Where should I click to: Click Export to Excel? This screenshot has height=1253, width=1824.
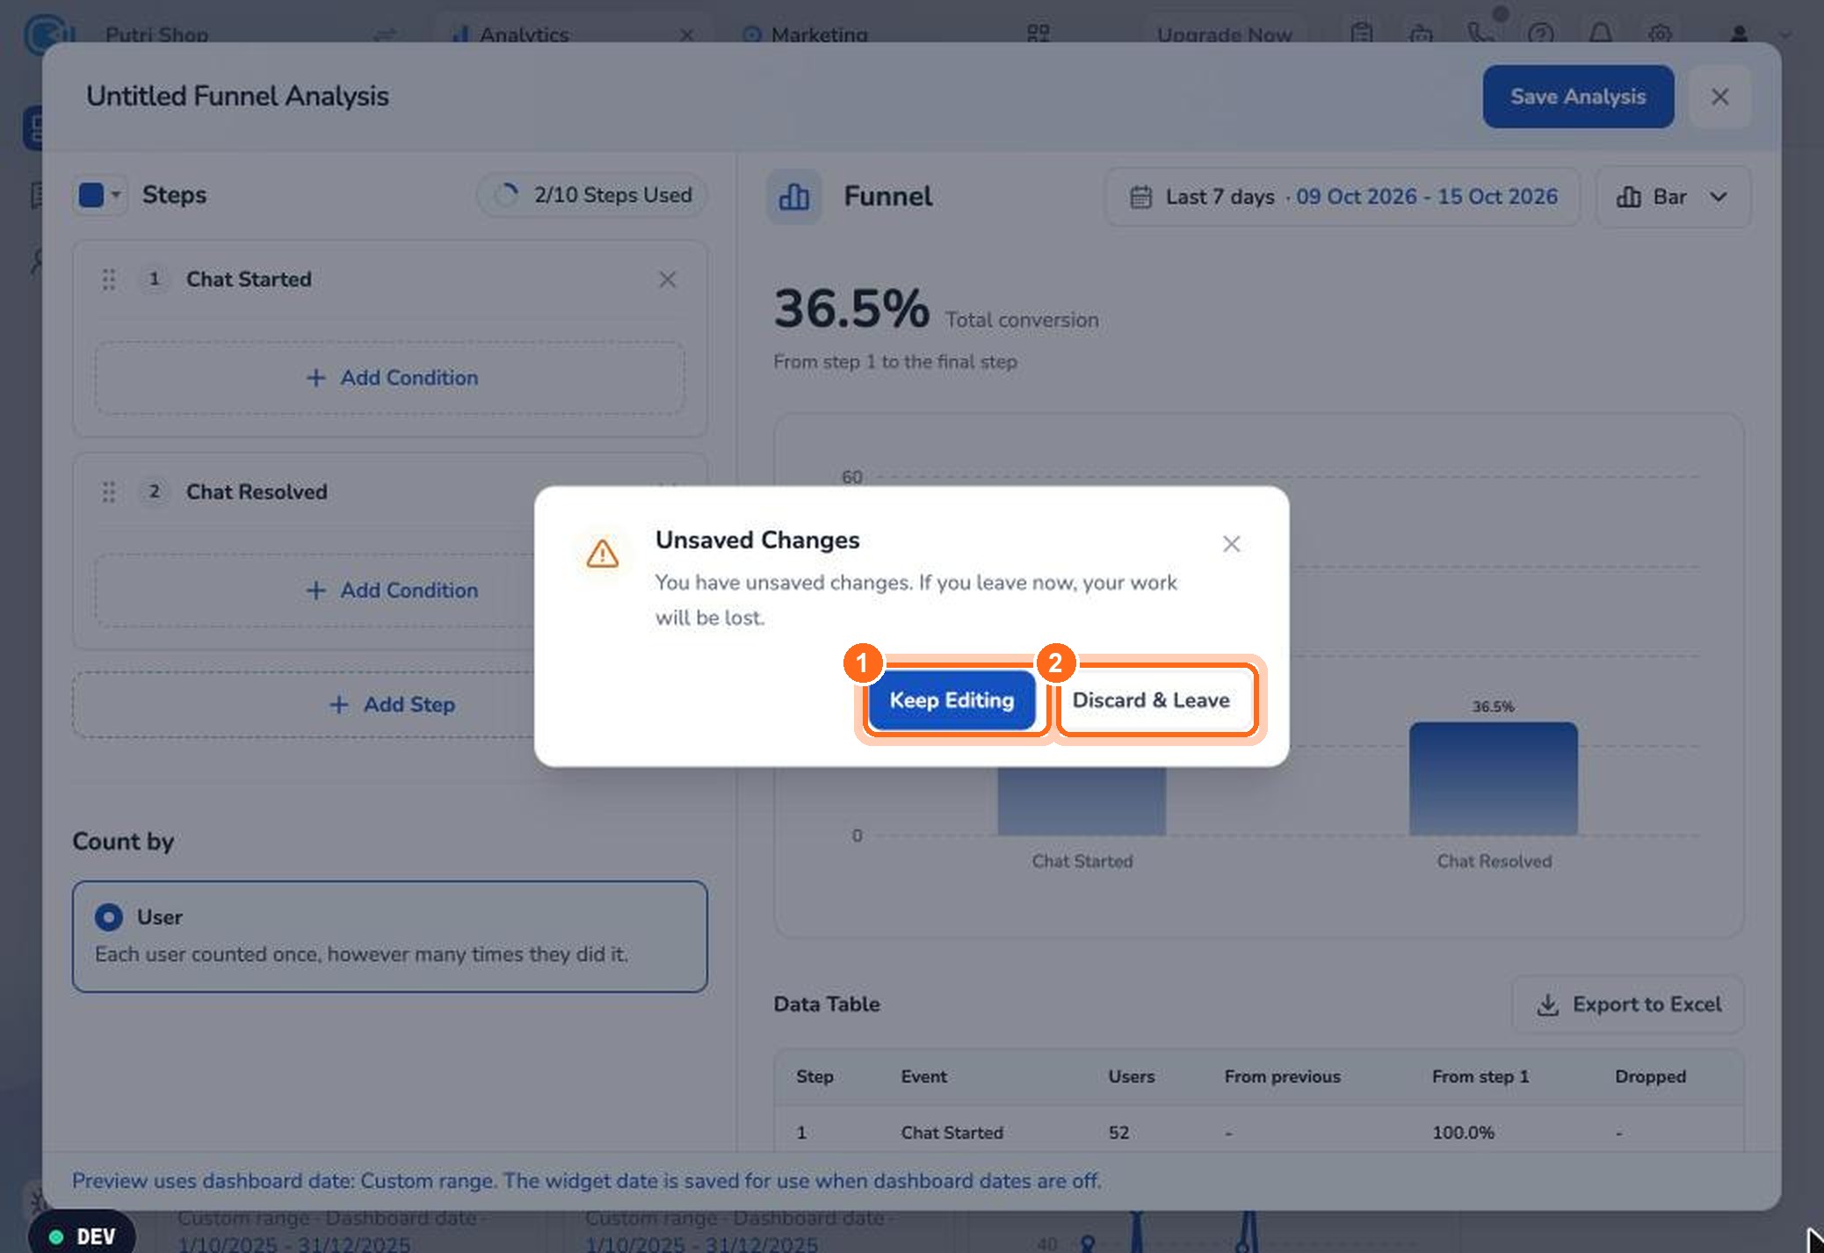(1628, 1004)
